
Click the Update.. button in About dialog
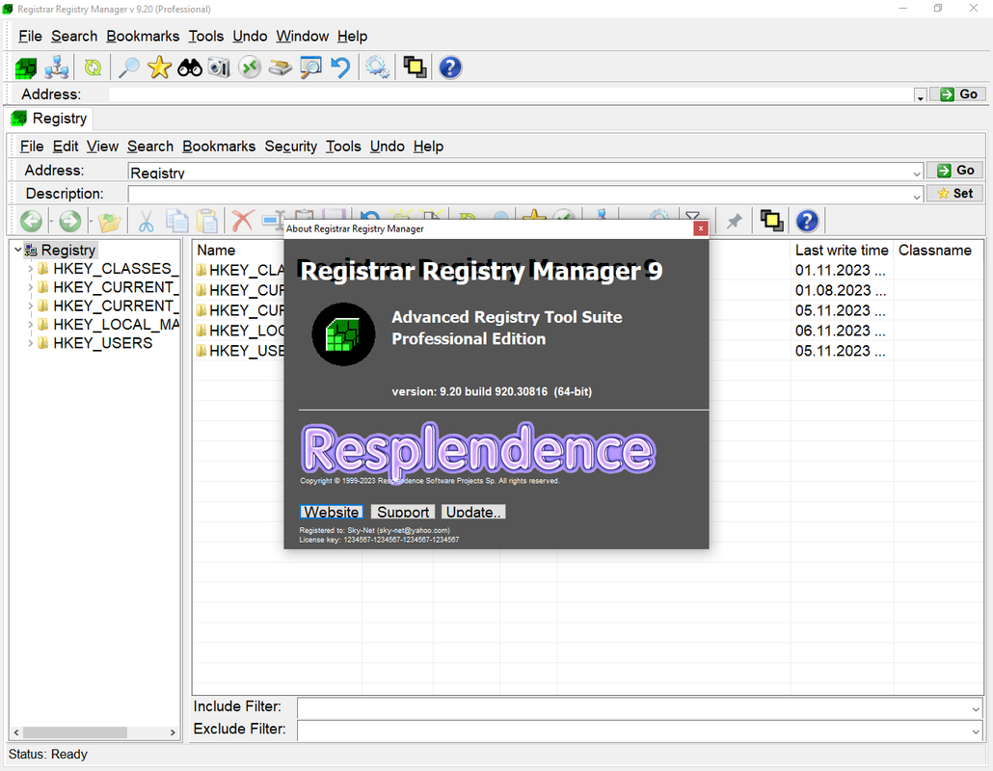pyautogui.click(x=473, y=512)
